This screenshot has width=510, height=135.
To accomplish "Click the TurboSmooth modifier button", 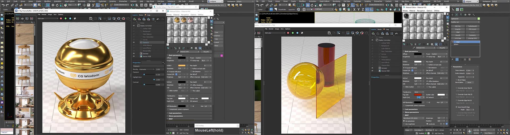I will pos(472,26).
